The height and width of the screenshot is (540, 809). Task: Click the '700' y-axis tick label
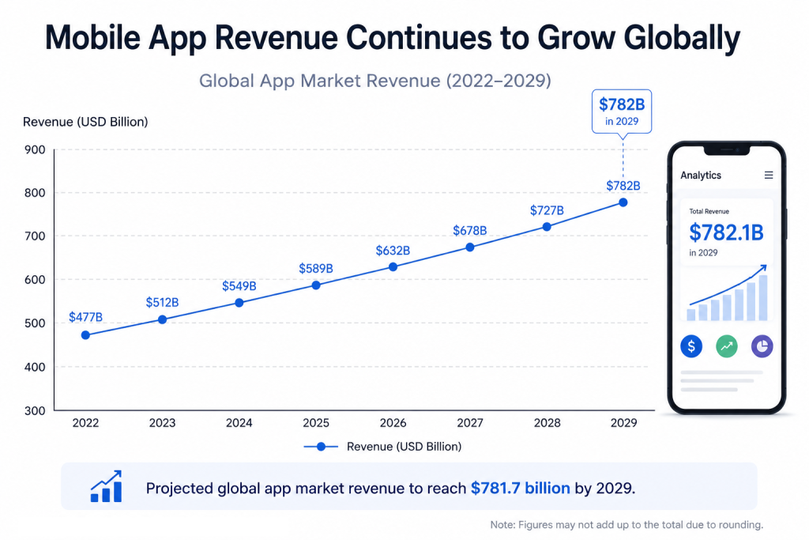point(35,236)
